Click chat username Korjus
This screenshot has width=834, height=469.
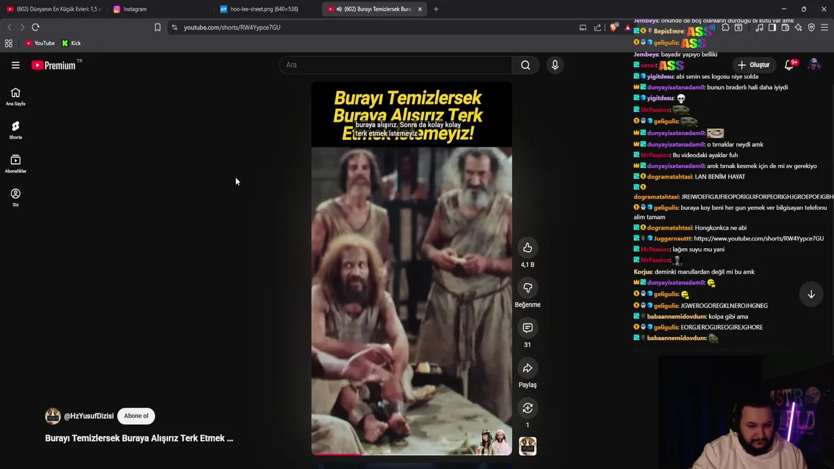pos(643,272)
